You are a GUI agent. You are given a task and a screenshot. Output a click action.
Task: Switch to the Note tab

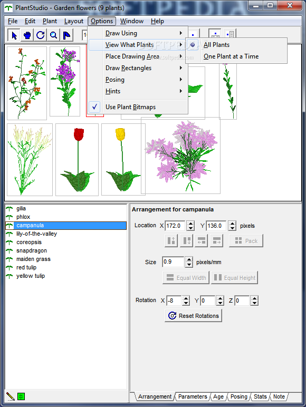coord(279,396)
